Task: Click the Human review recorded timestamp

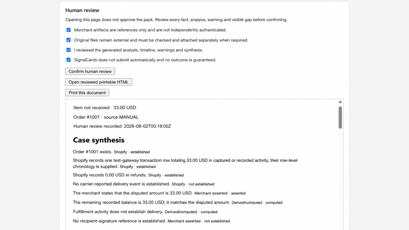Action: tap(122, 126)
